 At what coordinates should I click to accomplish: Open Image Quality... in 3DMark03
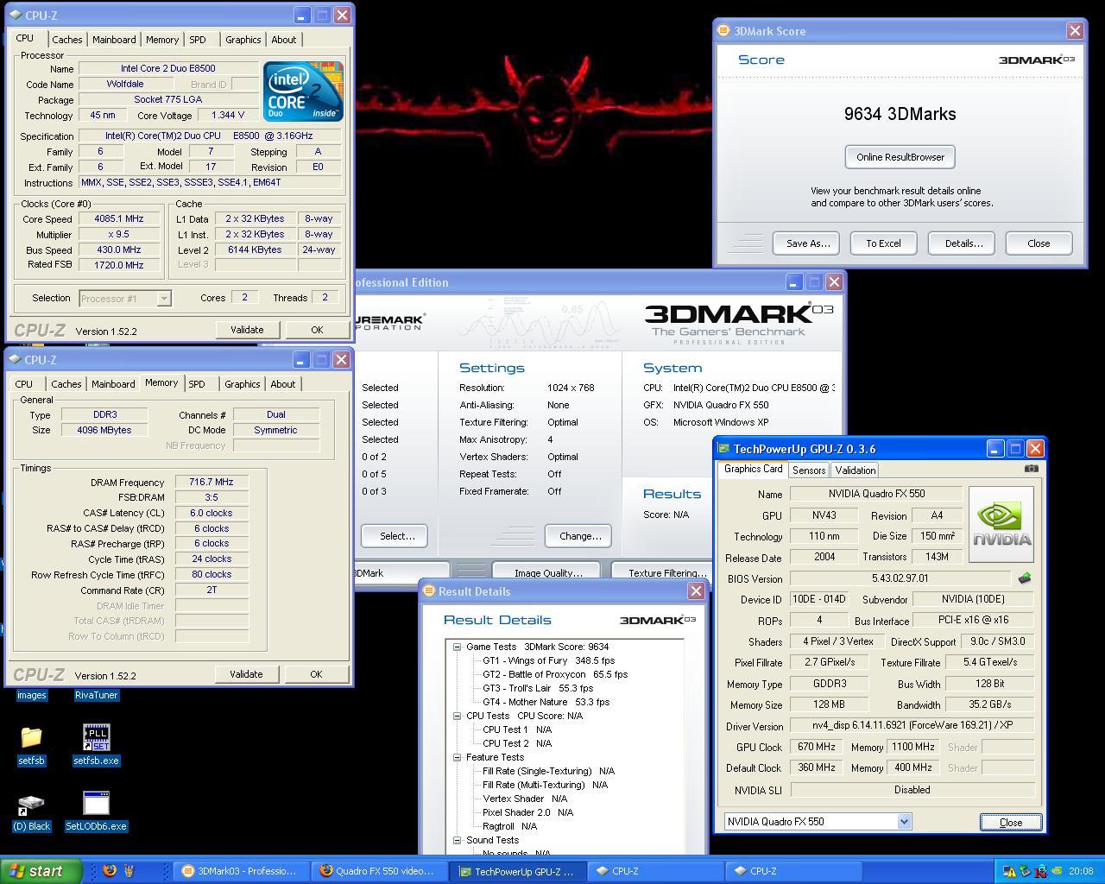coord(548,572)
